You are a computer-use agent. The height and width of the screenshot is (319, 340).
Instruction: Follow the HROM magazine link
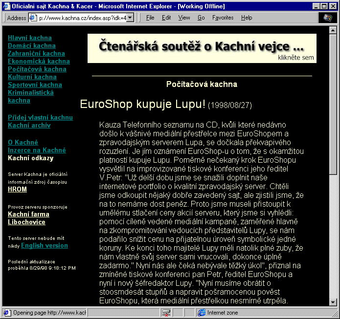[17, 189]
